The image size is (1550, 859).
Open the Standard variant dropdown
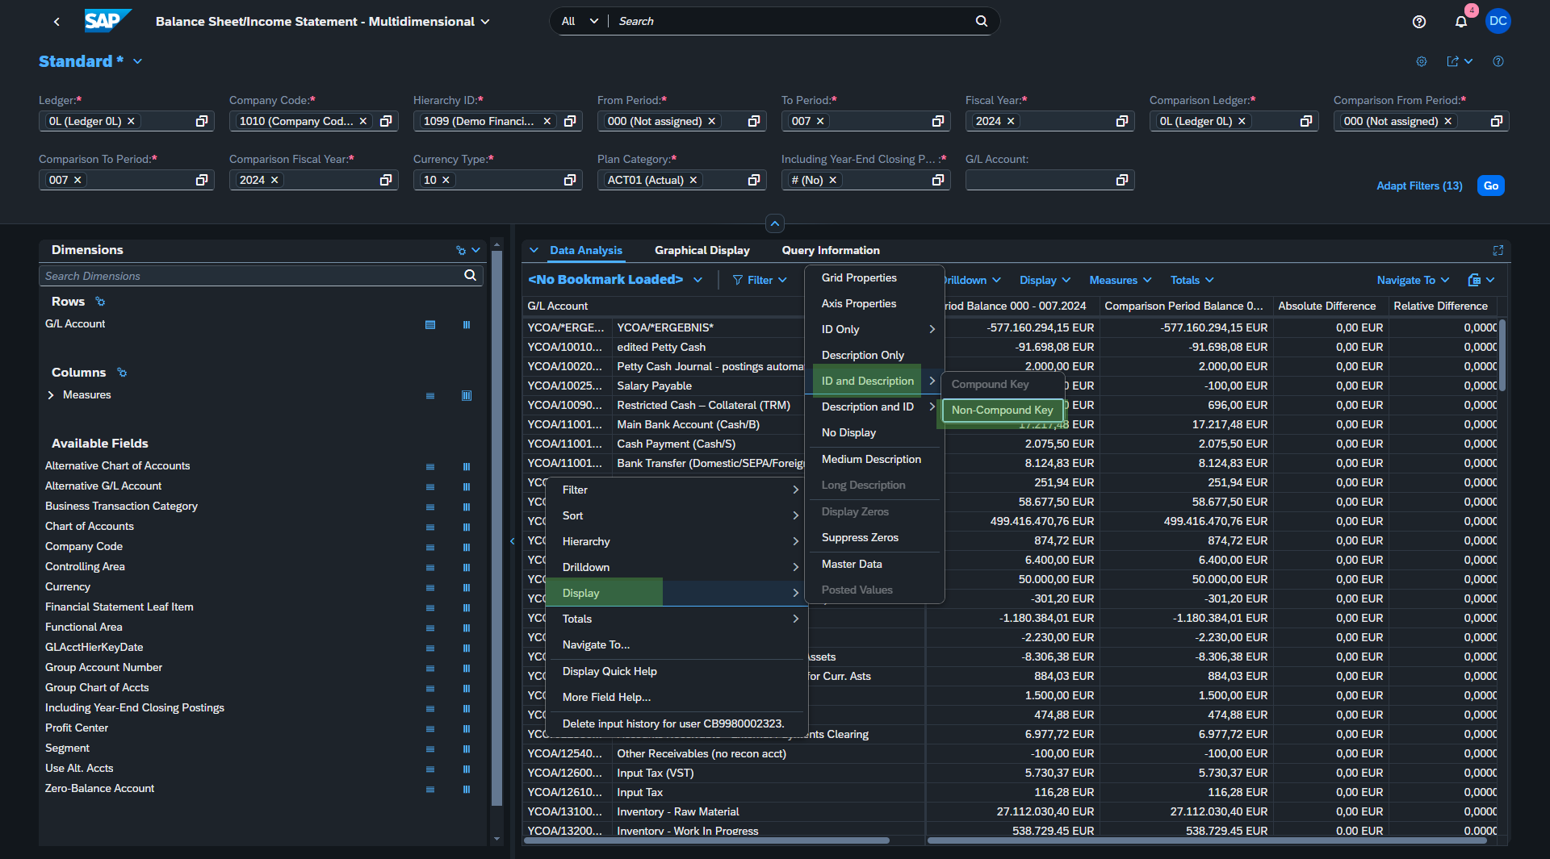click(x=138, y=61)
